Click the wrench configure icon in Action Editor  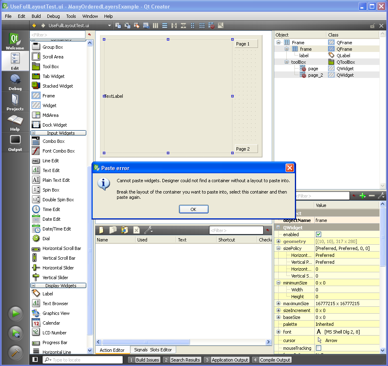click(x=149, y=230)
